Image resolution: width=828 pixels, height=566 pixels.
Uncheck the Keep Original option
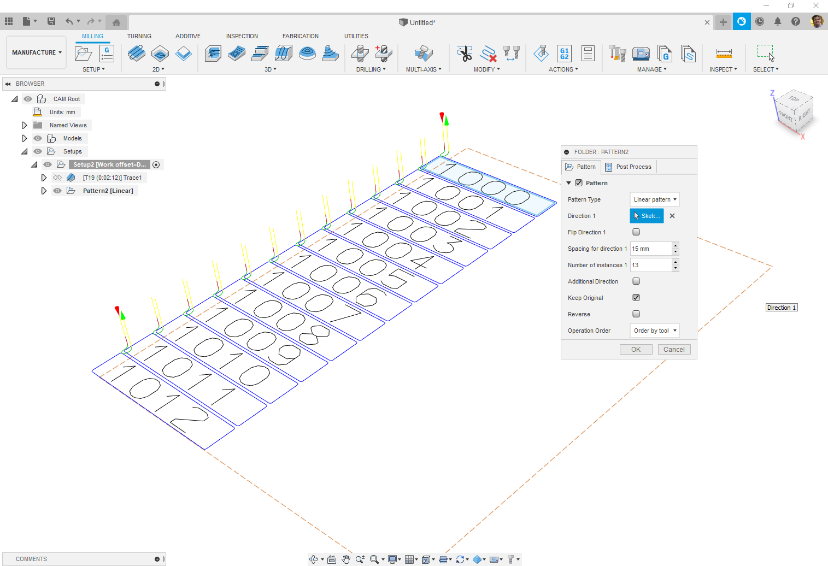[x=636, y=297]
